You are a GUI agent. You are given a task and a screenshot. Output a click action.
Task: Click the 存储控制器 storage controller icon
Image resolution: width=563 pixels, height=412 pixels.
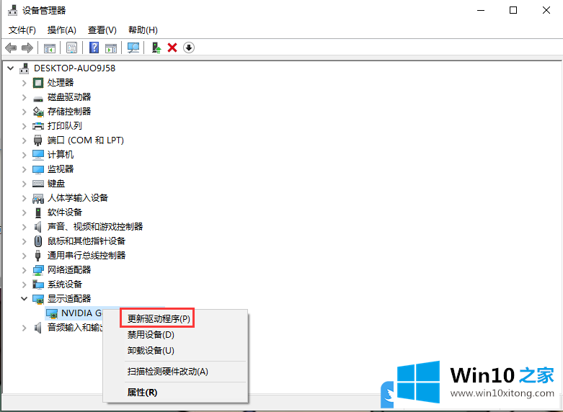tap(38, 112)
